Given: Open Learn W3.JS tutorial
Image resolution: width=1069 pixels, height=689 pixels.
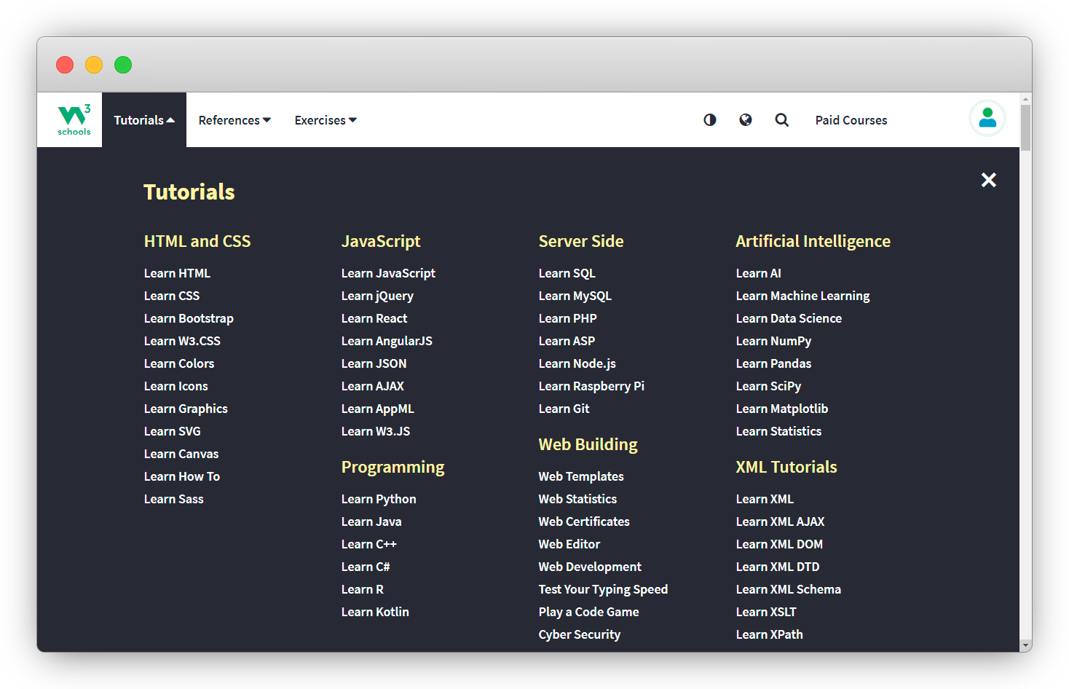Looking at the screenshot, I should 376,431.
